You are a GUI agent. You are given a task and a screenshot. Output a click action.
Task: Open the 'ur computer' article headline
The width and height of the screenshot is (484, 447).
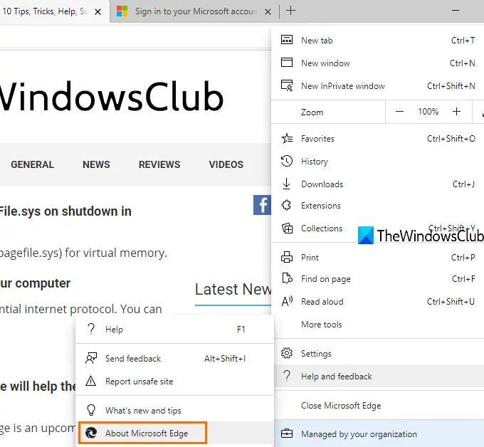pos(35,283)
